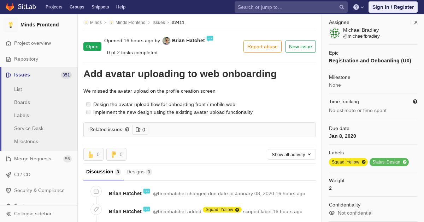The height and width of the screenshot is (222, 424).
Task: Open the Projects menu
Action: point(54,7)
